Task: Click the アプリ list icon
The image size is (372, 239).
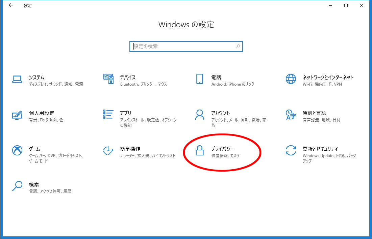Action: tap(108, 115)
